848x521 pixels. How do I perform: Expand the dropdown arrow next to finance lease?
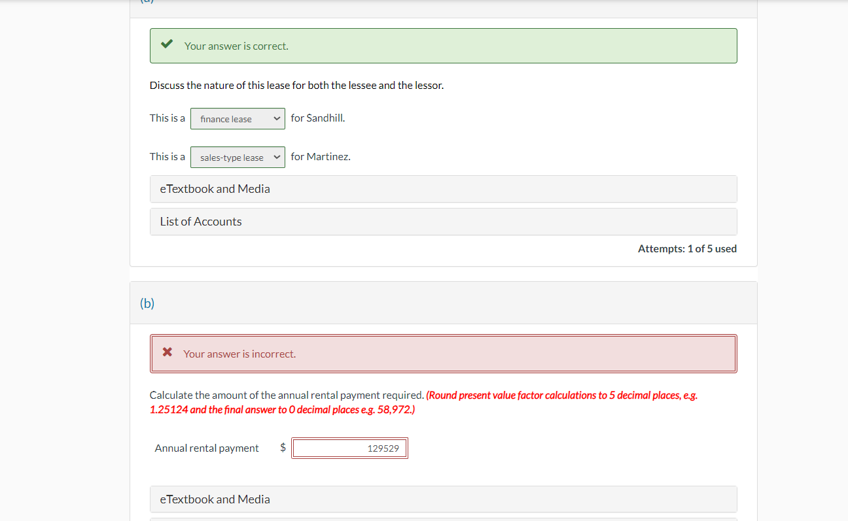pyautogui.click(x=277, y=118)
